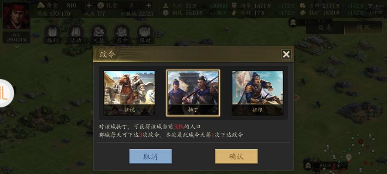Switch to the 政务 tab
Screen dimensions: 387x174
[x=325, y=27]
